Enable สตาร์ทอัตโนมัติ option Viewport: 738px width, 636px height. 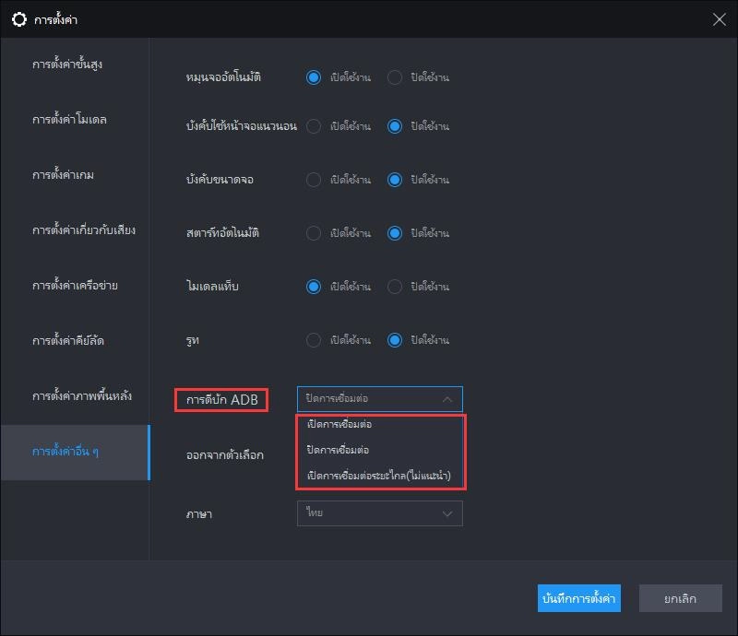314,233
